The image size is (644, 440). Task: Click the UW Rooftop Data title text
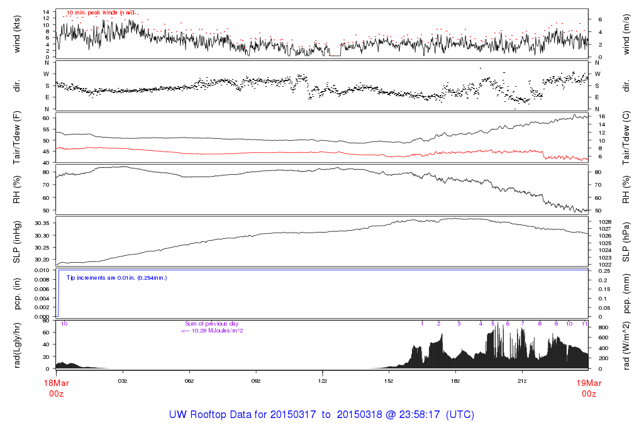(321, 415)
